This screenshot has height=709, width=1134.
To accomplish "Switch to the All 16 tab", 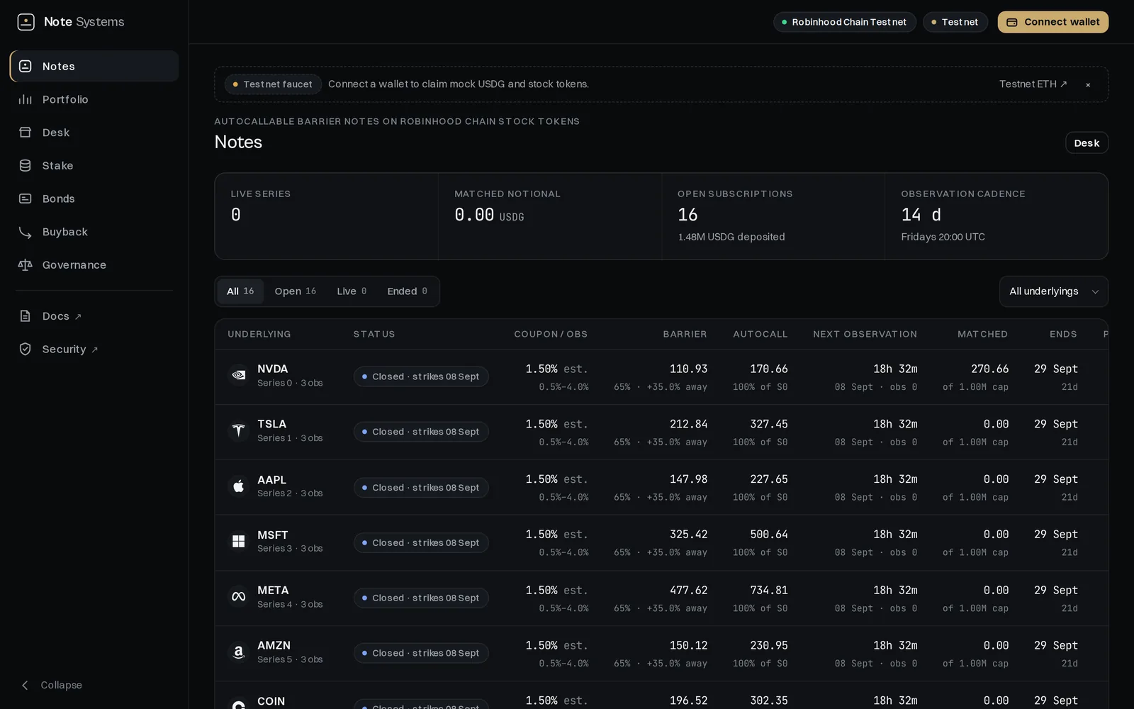I will pos(240,291).
